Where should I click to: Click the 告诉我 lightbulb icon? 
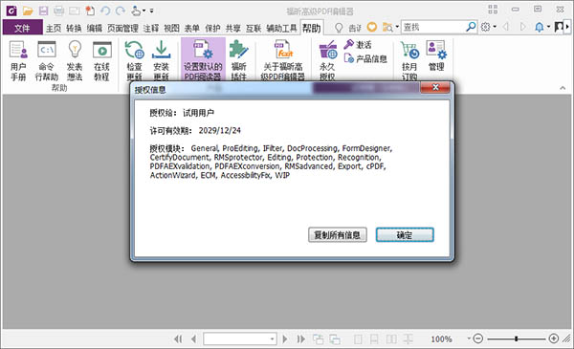(x=339, y=28)
